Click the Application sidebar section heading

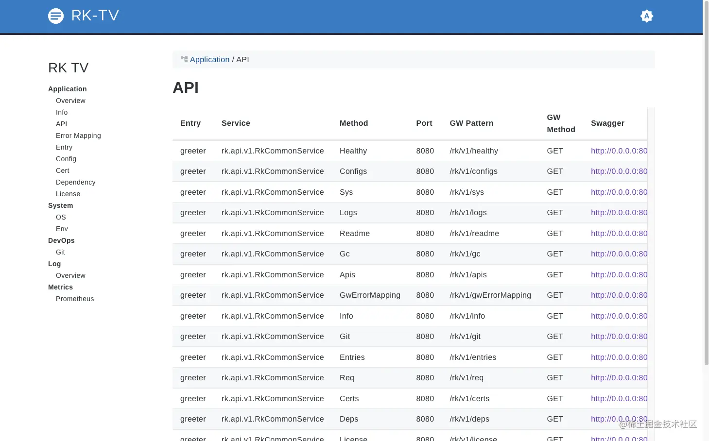click(68, 89)
